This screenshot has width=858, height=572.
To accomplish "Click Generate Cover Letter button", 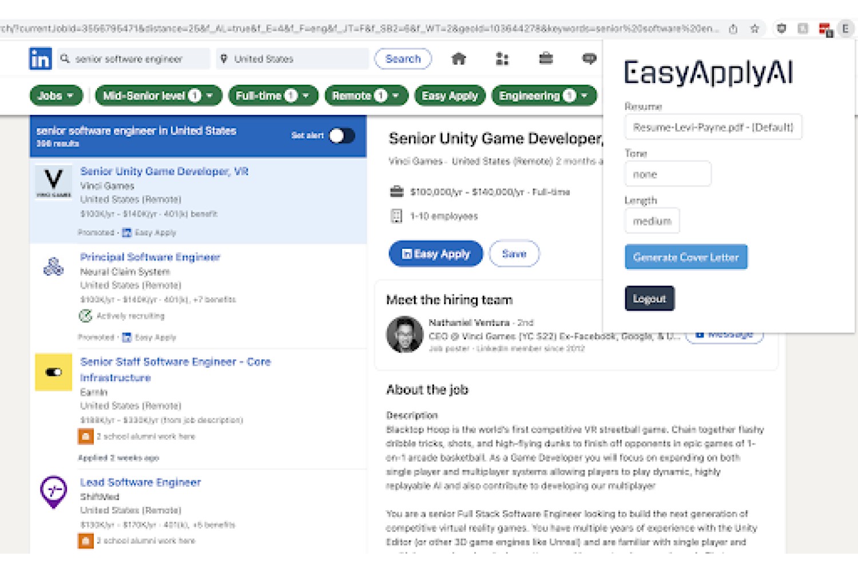I will coord(686,257).
